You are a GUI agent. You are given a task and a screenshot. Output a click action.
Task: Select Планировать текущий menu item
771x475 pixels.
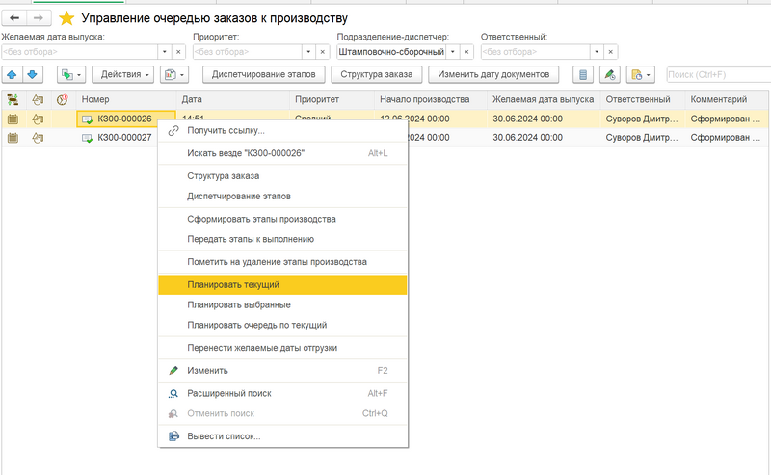pyautogui.click(x=282, y=284)
